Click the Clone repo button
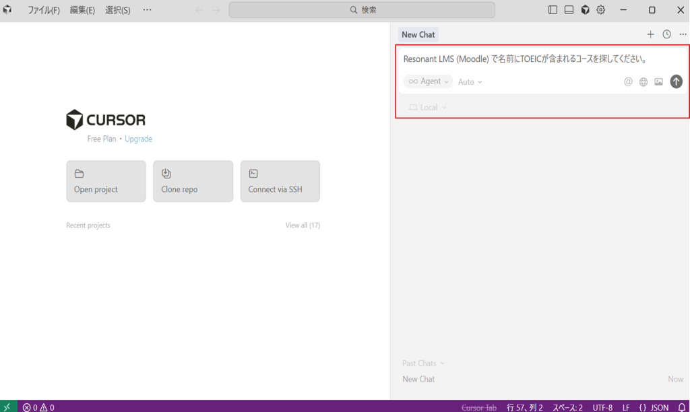Image resolution: width=690 pixels, height=412 pixels. [193, 181]
